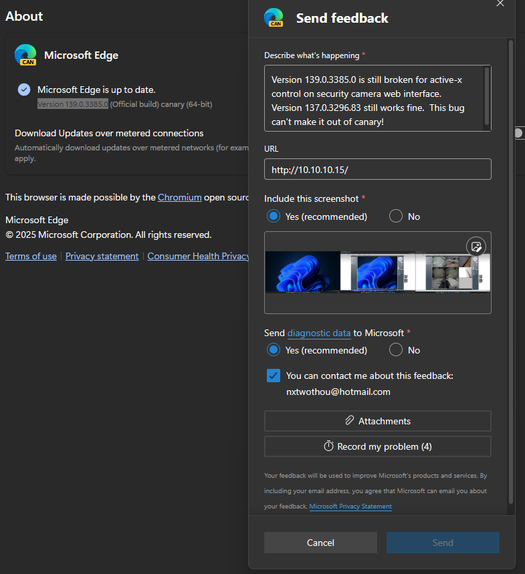Viewport: 525px width, 574px height.
Task: Click the URL field showing http://10.10.10.15/
Action: (x=377, y=169)
